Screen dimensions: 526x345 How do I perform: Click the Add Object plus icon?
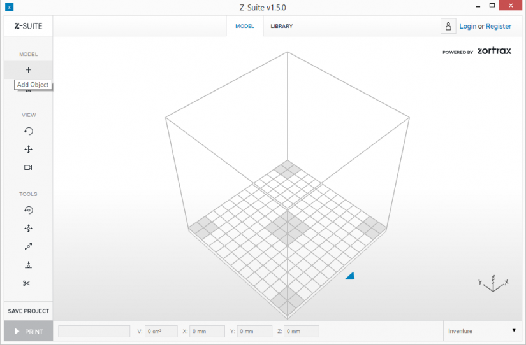click(x=29, y=69)
